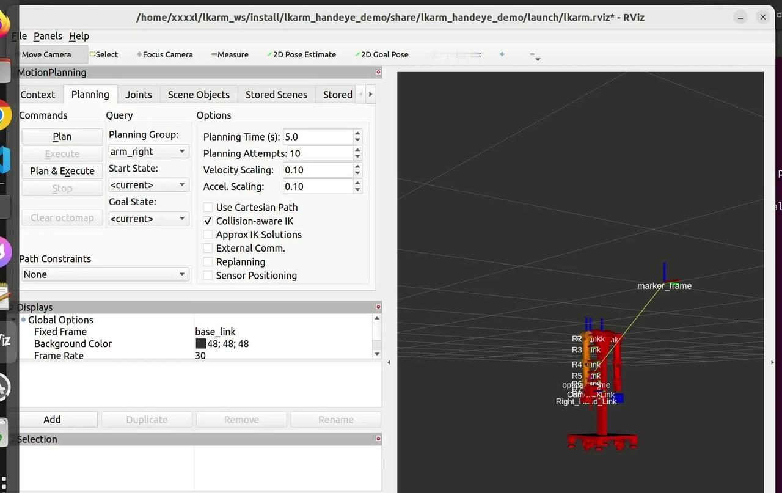Open the toolbar overflow dropdown arrow

coord(538,59)
